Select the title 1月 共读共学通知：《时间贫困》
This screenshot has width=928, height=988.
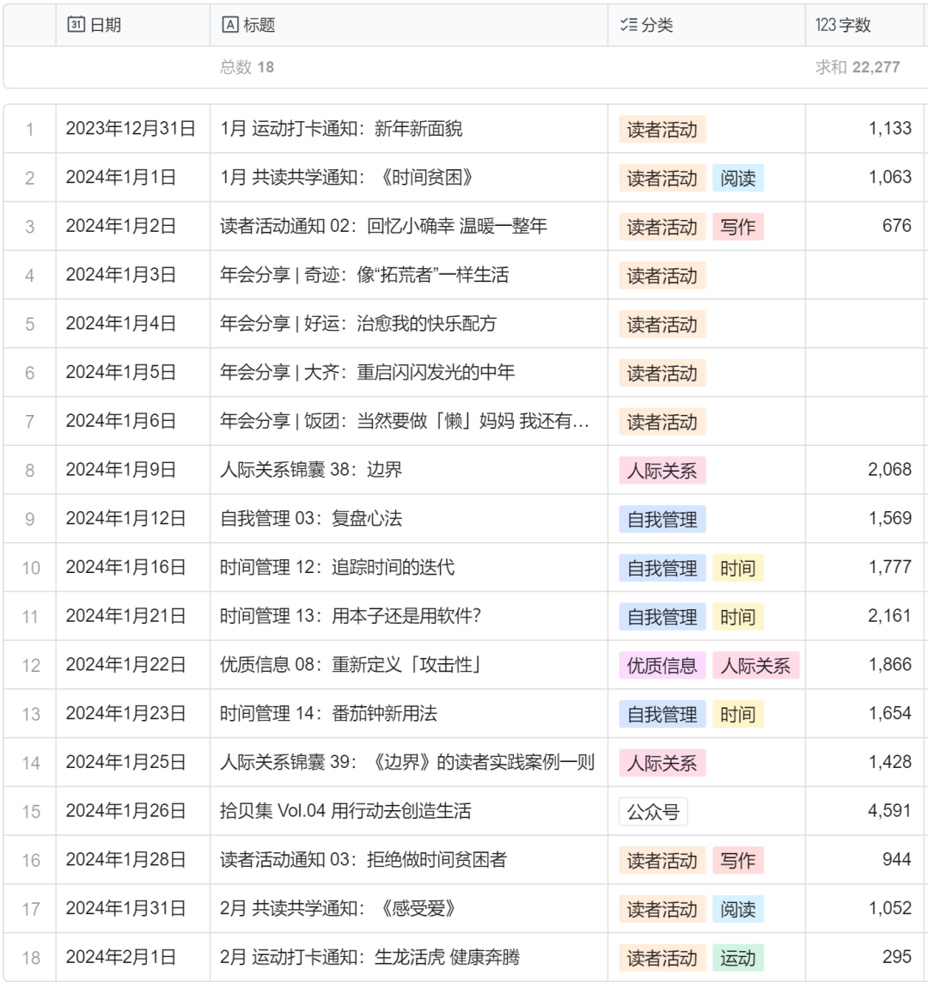[x=346, y=177]
